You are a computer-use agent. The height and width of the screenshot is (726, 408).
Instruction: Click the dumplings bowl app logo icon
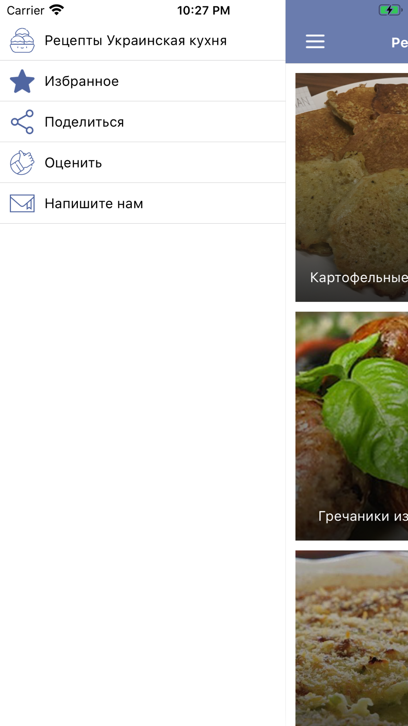[22, 40]
